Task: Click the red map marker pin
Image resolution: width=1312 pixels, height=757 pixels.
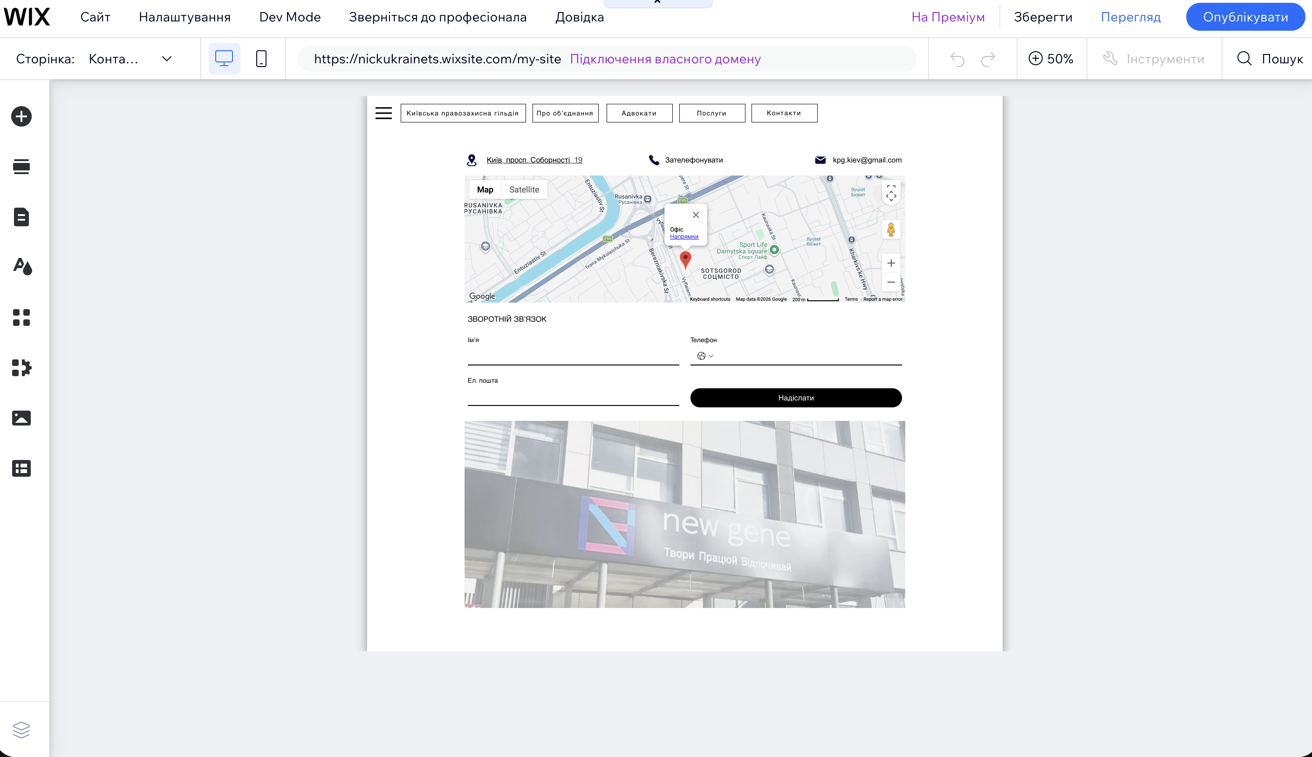Action: pyautogui.click(x=686, y=260)
